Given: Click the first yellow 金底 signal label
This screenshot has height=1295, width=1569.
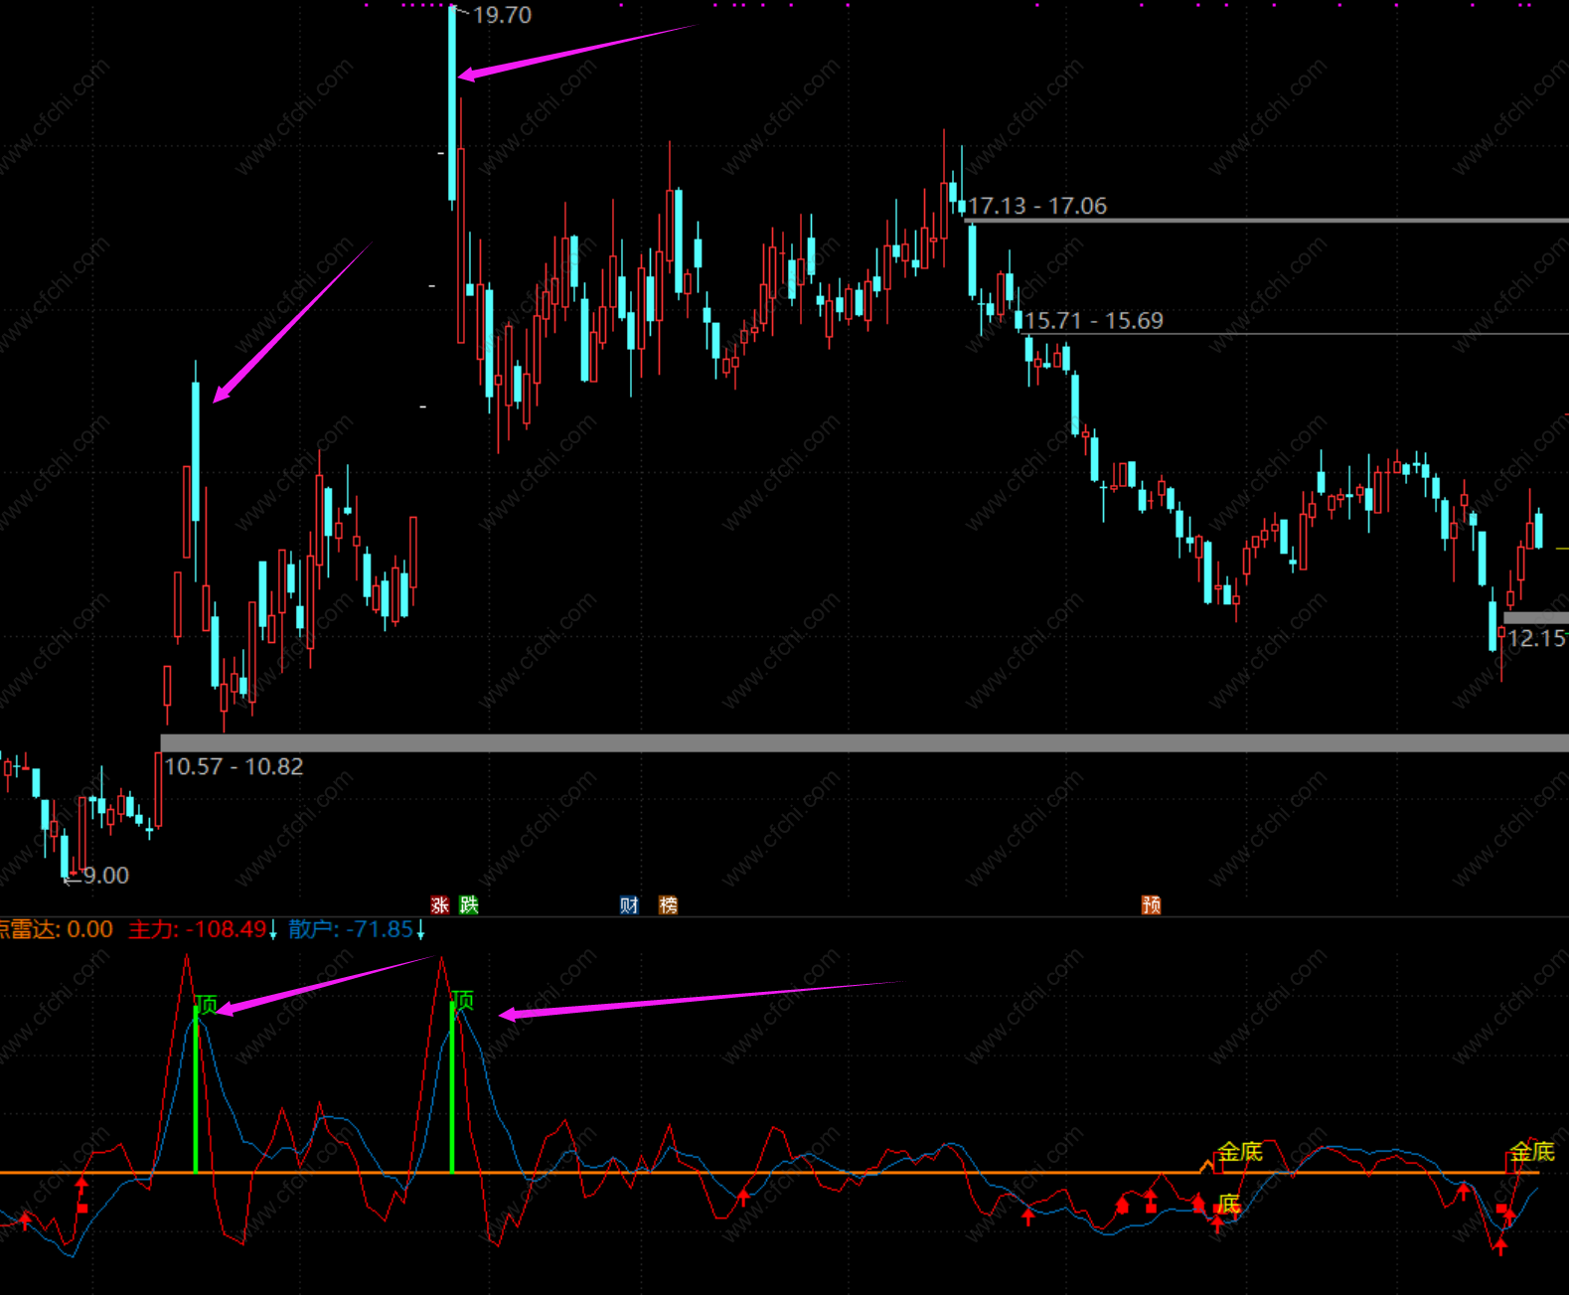Looking at the screenshot, I should [1240, 1152].
